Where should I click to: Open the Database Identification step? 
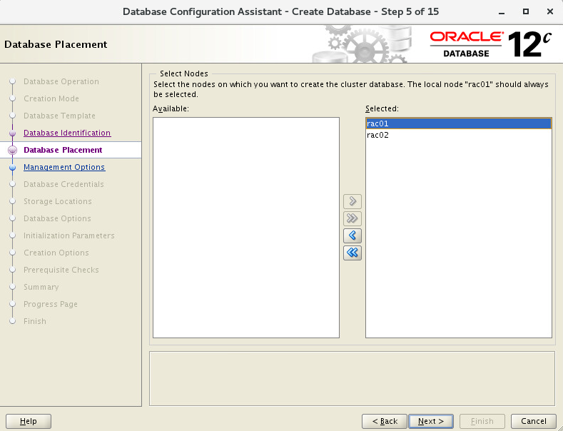tap(67, 133)
